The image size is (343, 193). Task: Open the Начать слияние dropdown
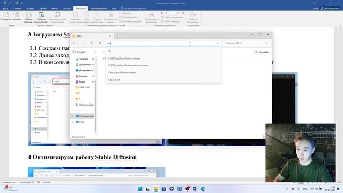pyautogui.click(x=28, y=18)
